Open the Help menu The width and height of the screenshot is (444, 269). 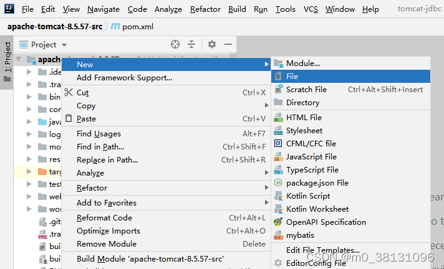click(x=370, y=9)
